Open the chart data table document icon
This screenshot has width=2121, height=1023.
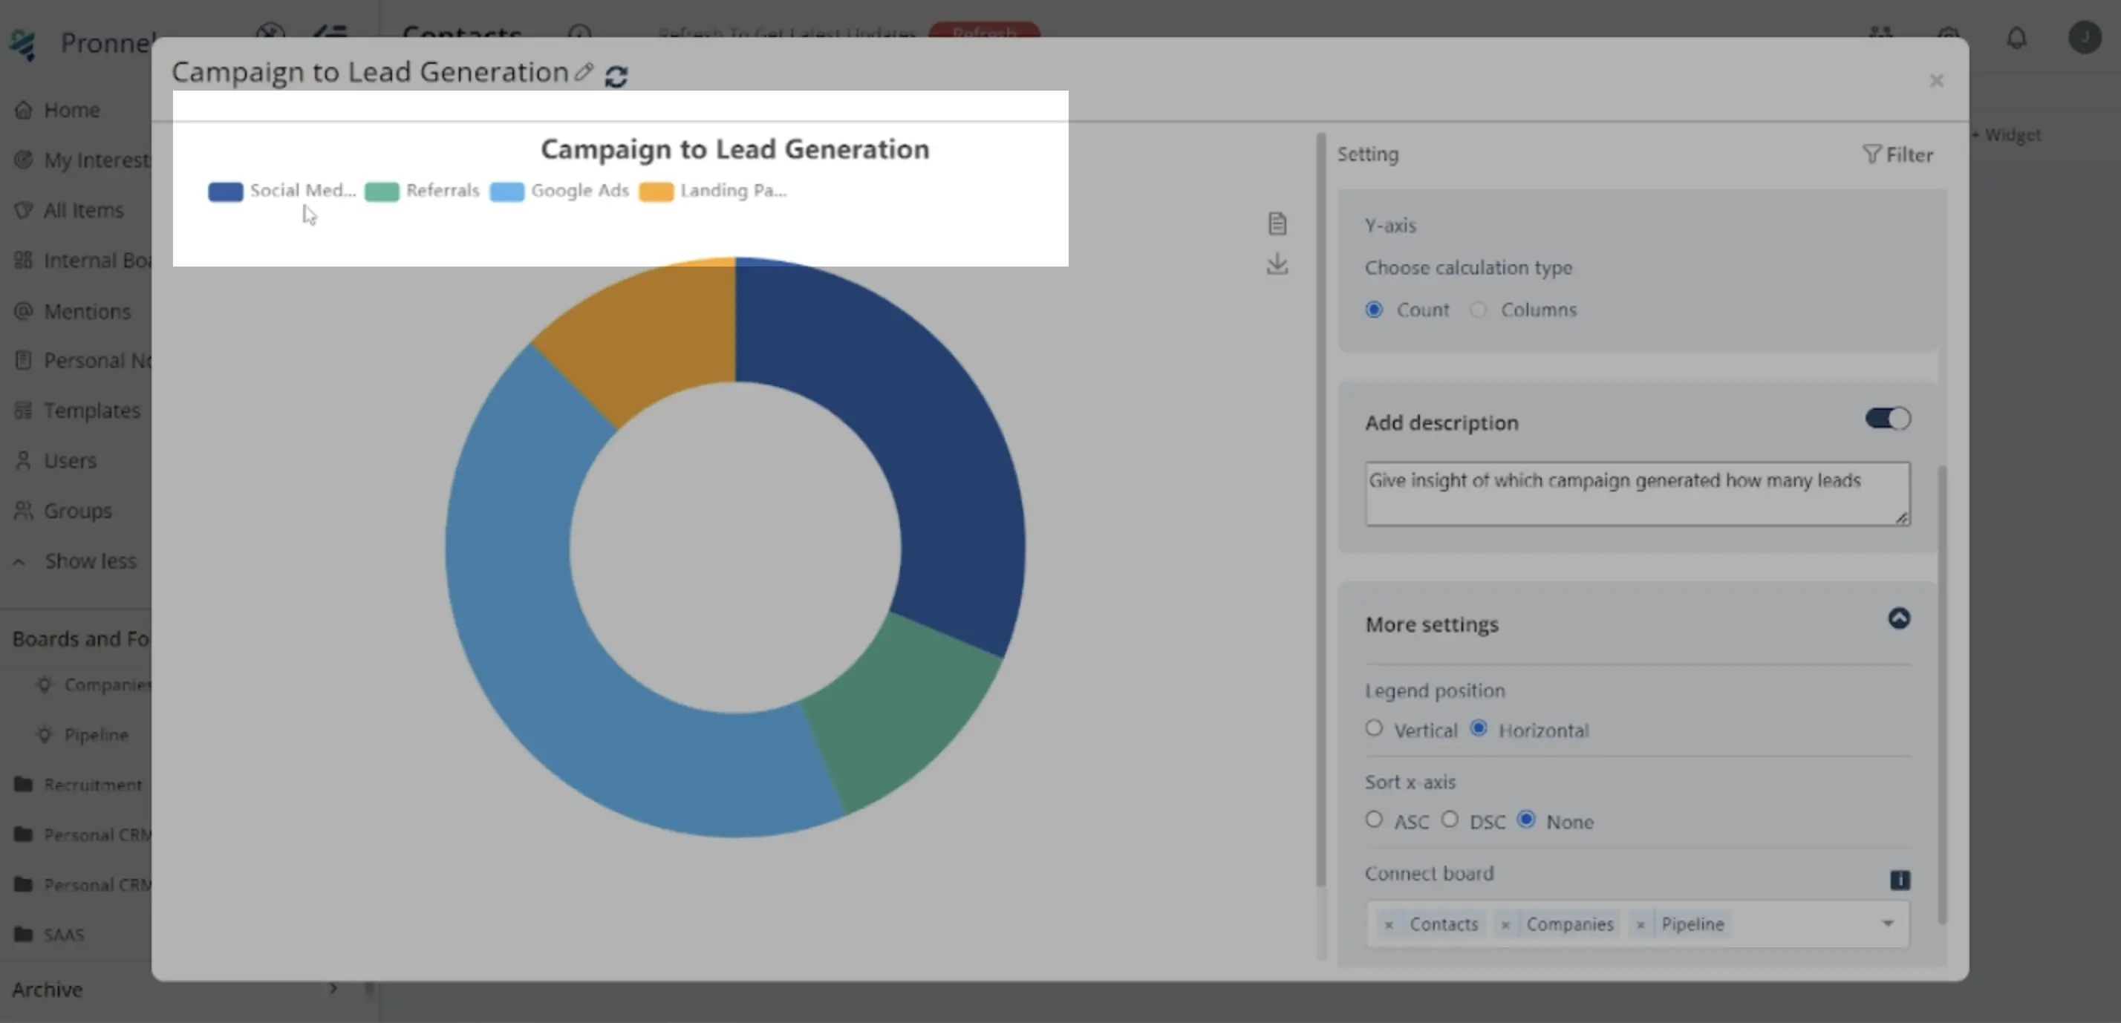(x=1277, y=223)
